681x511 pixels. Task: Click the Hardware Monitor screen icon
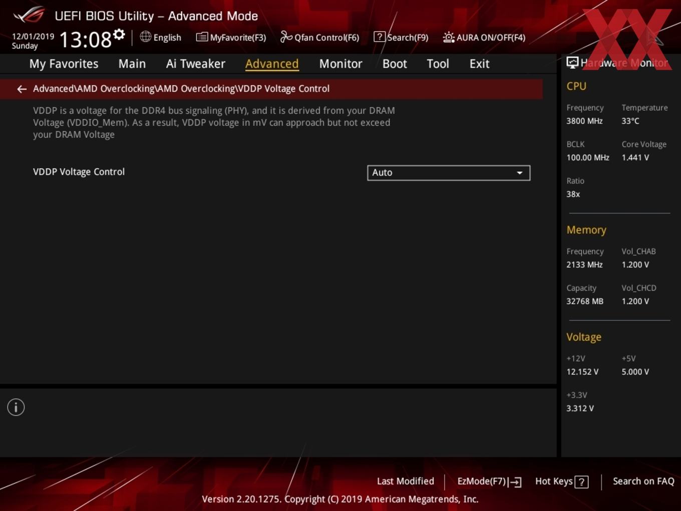[572, 63]
